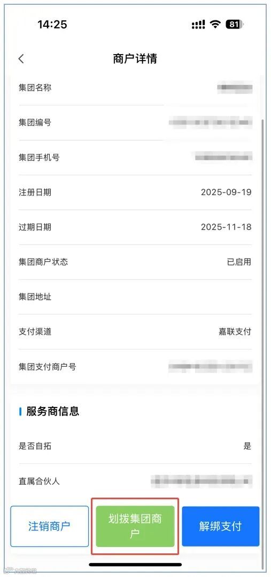Tap the 过期日期 value 2025-11-18
Image resolution: width=271 pixels, height=577 pixels.
tap(226, 227)
